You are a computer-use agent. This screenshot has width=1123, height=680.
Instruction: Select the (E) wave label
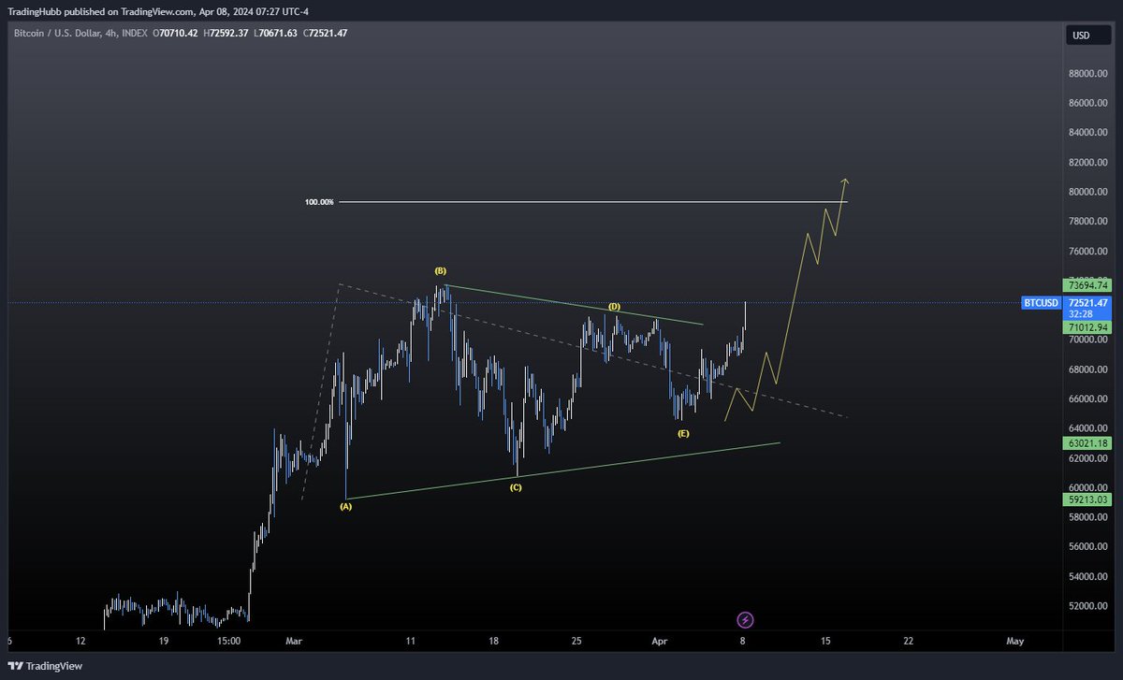click(x=684, y=434)
